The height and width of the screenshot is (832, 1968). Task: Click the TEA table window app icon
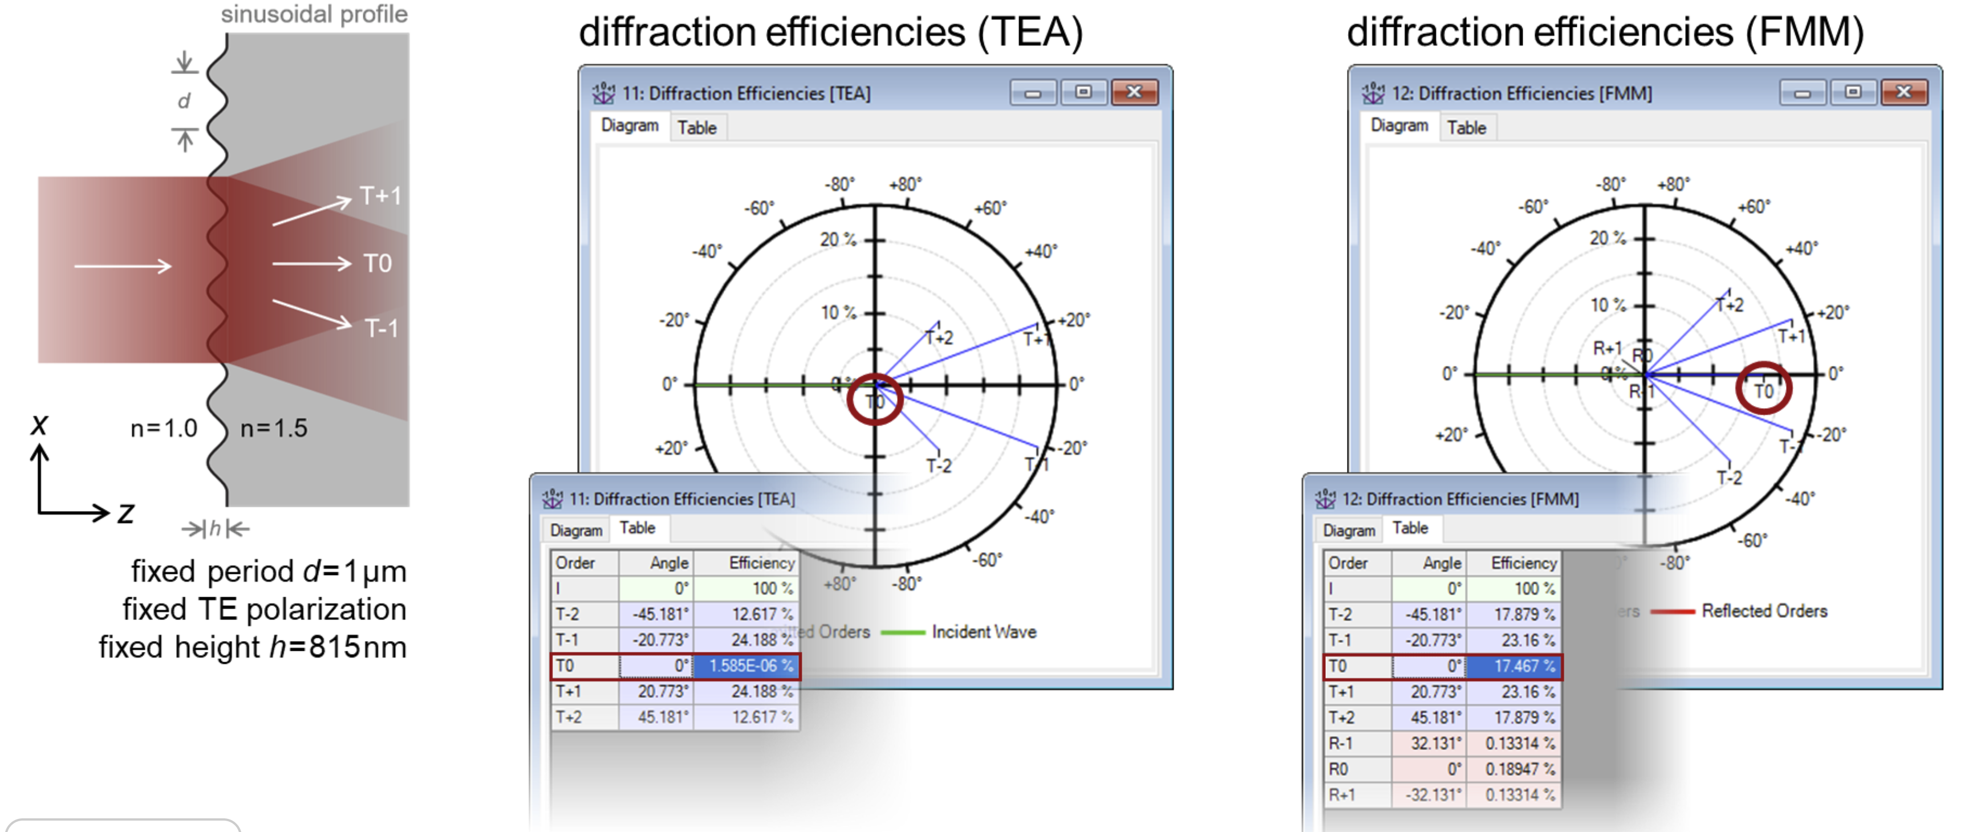[551, 499]
